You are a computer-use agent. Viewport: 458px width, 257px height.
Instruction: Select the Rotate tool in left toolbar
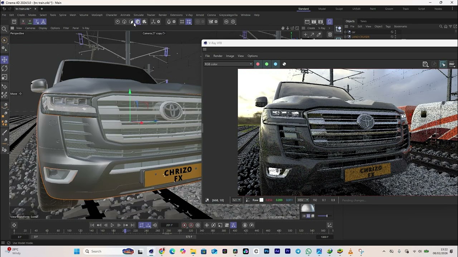[5, 68]
